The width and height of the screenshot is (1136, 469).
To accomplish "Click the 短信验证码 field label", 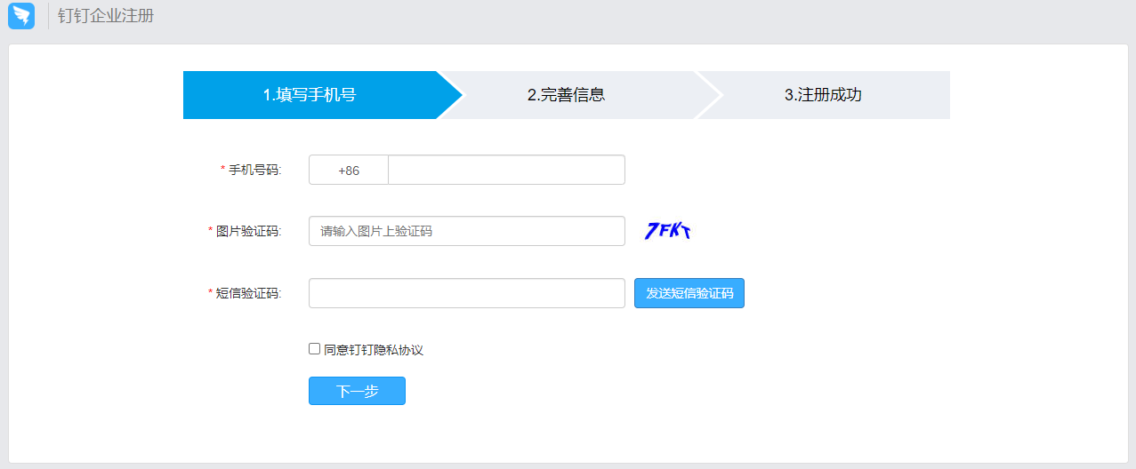I will click(x=248, y=293).
